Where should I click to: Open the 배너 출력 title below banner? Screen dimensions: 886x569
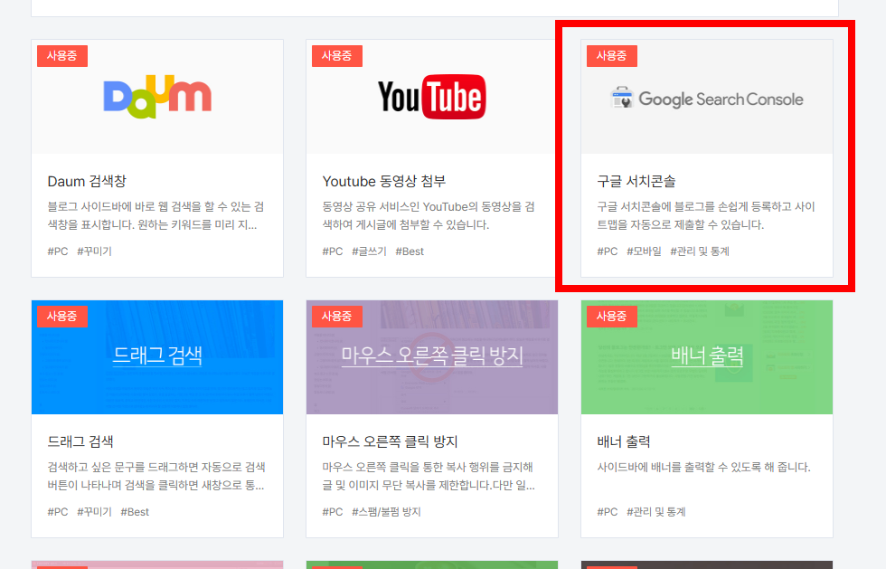click(624, 441)
